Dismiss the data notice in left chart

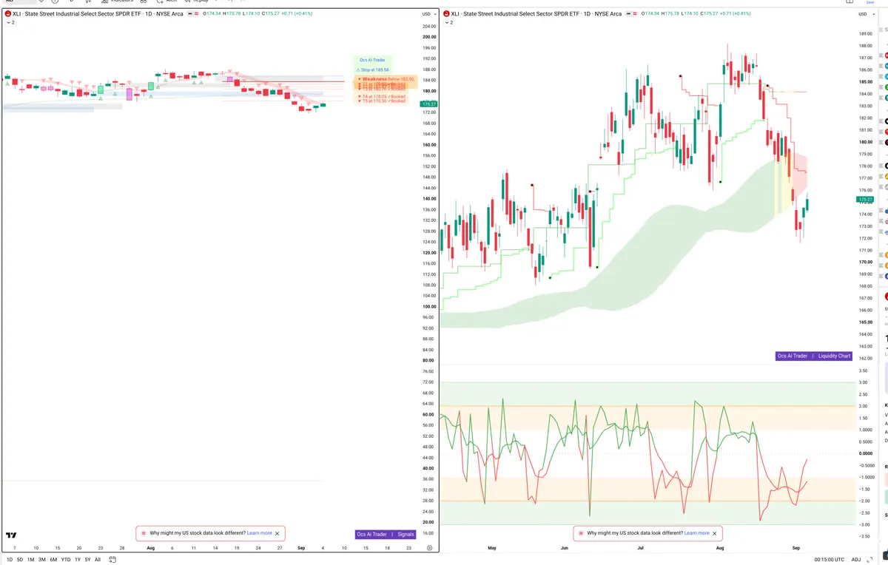277,533
